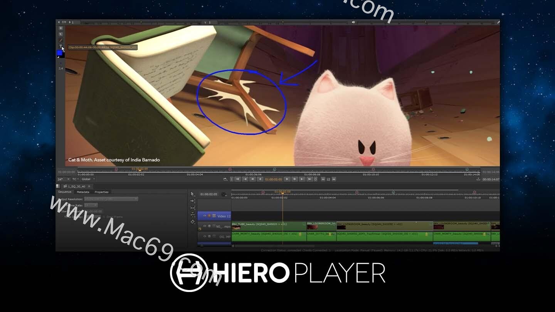Click the razor/slip tool in the timeline toolbar

click(x=192, y=207)
